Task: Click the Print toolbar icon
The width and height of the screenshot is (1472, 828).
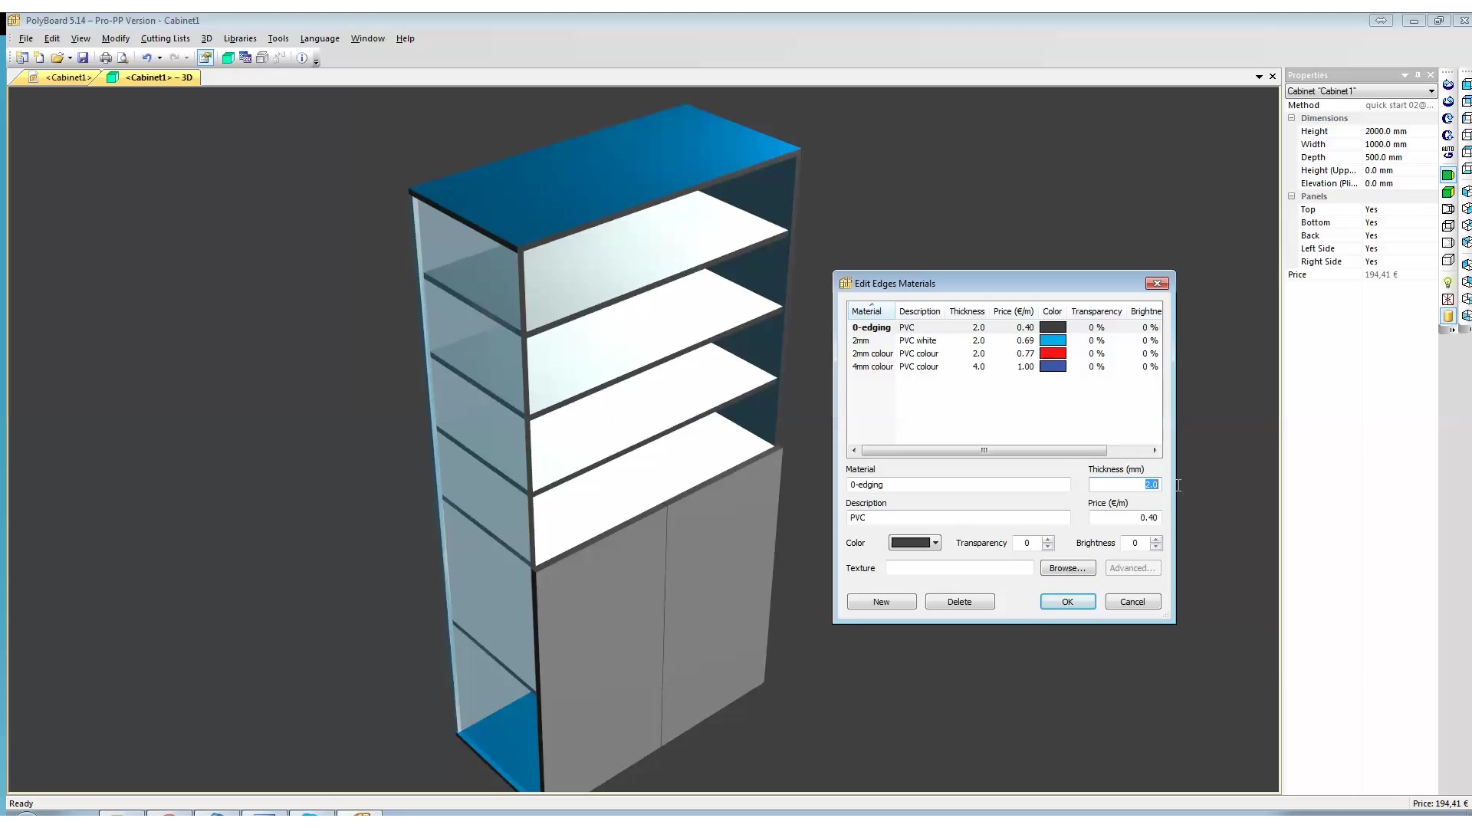Action: point(105,58)
